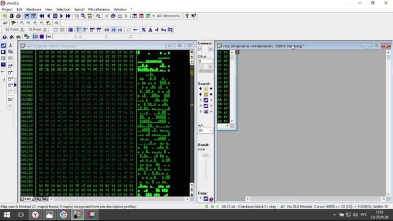Click the red window layout icon

pyautogui.click(x=141, y=16)
